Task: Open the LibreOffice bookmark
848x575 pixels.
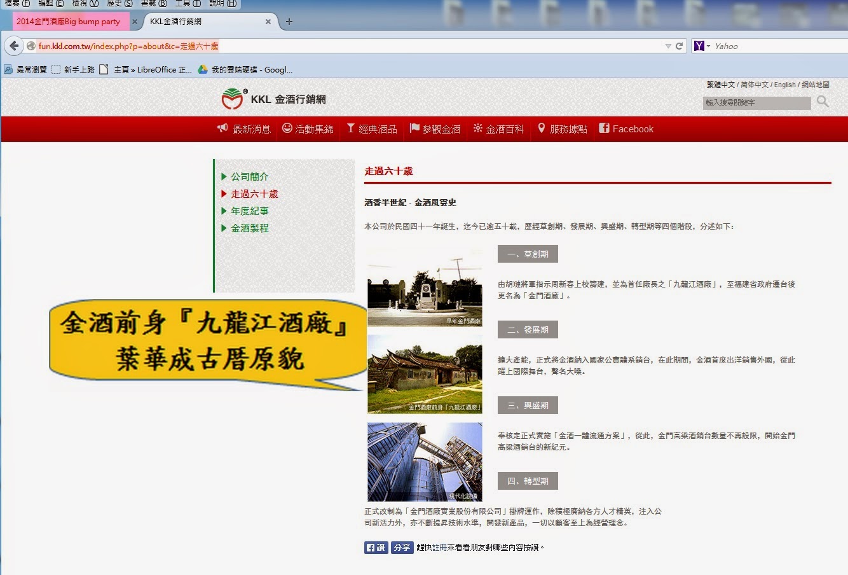Action: pyautogui.click(x=146, y=69)
